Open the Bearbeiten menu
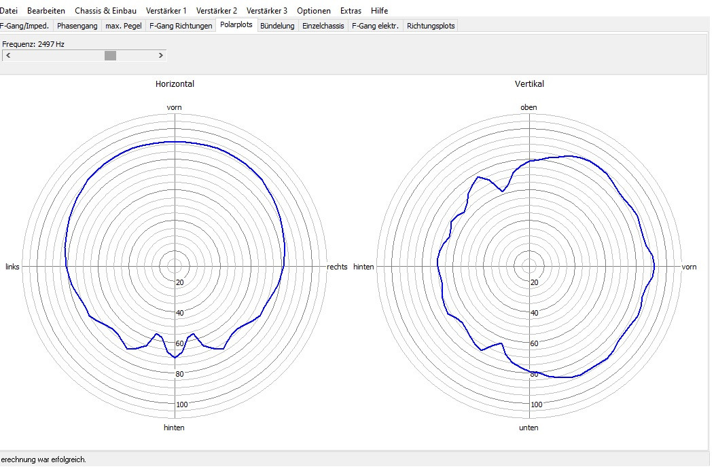The height and width of the screenshot is (471, 716). click(46, 11)
